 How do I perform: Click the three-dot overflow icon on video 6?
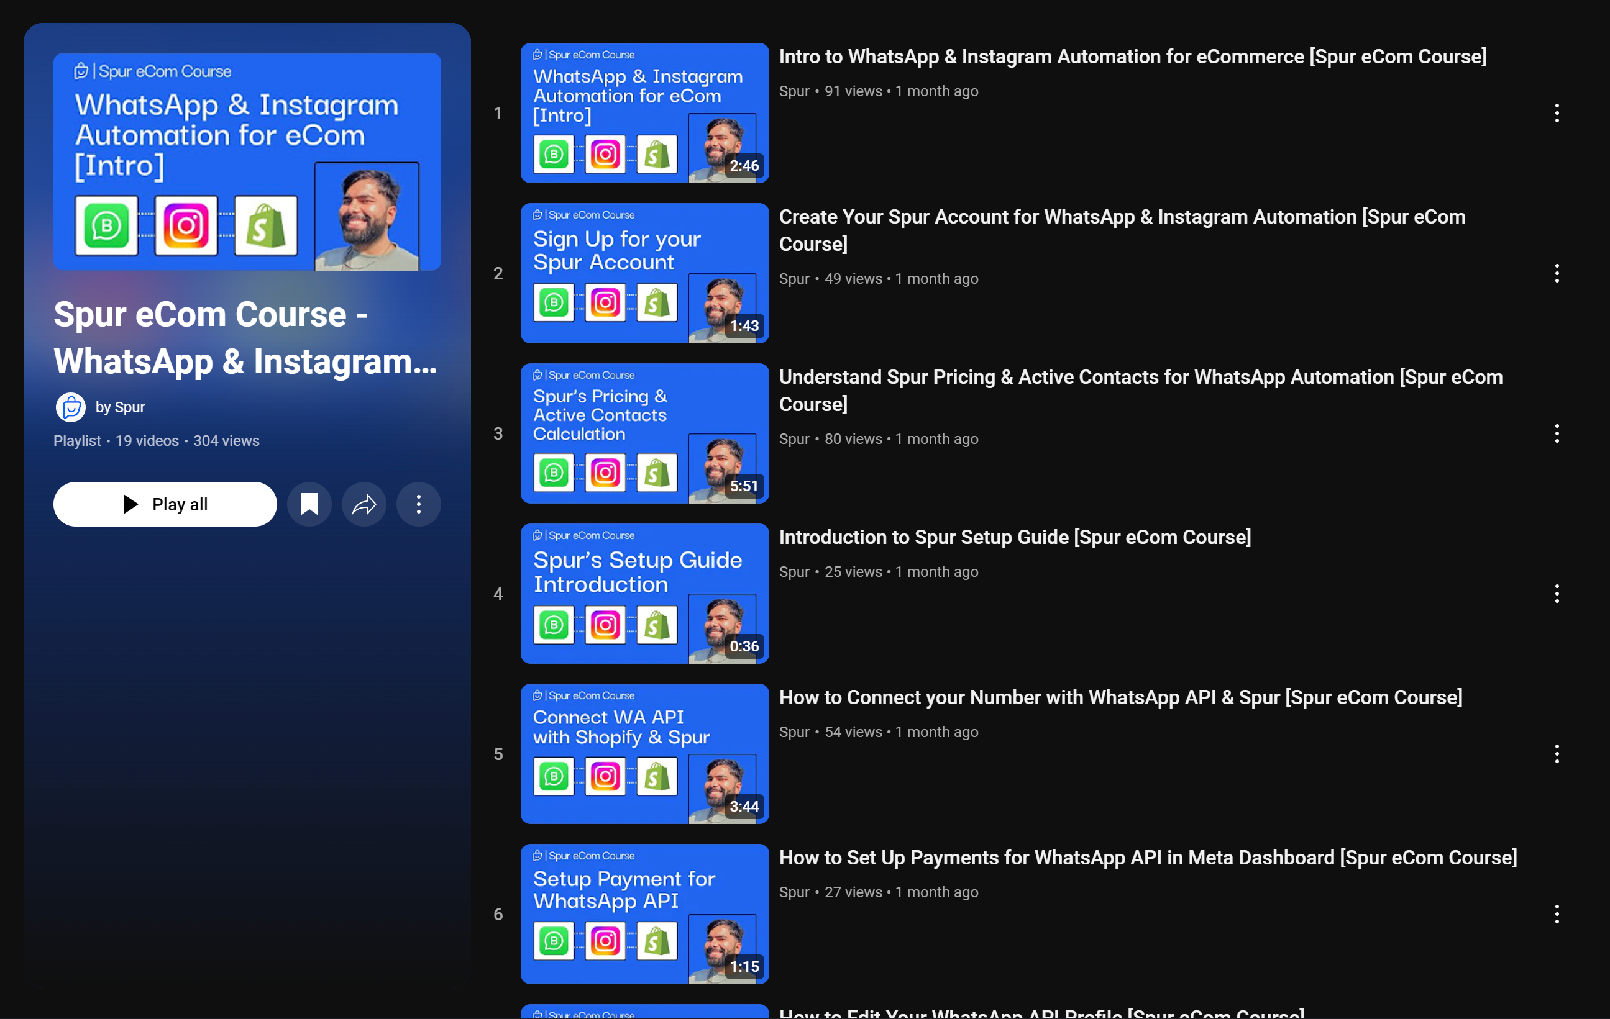(x=1558, y=913)
